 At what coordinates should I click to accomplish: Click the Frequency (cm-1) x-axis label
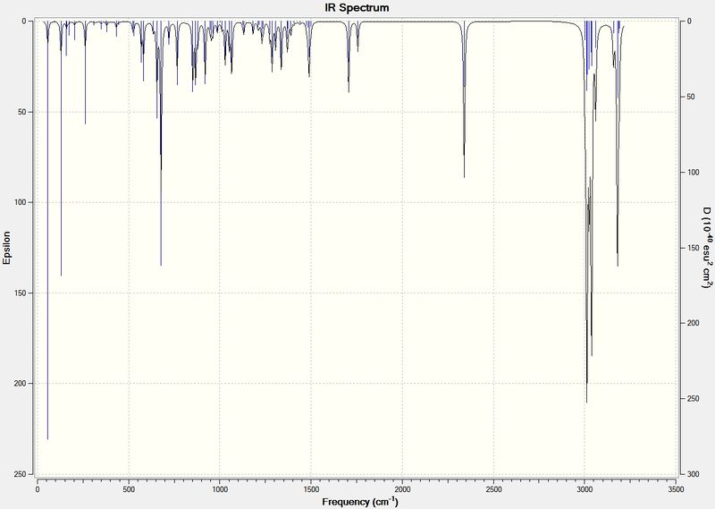(x=360, y=501)
